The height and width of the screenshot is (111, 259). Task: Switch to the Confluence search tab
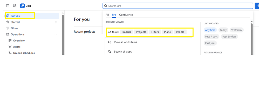tap(126, 15)
